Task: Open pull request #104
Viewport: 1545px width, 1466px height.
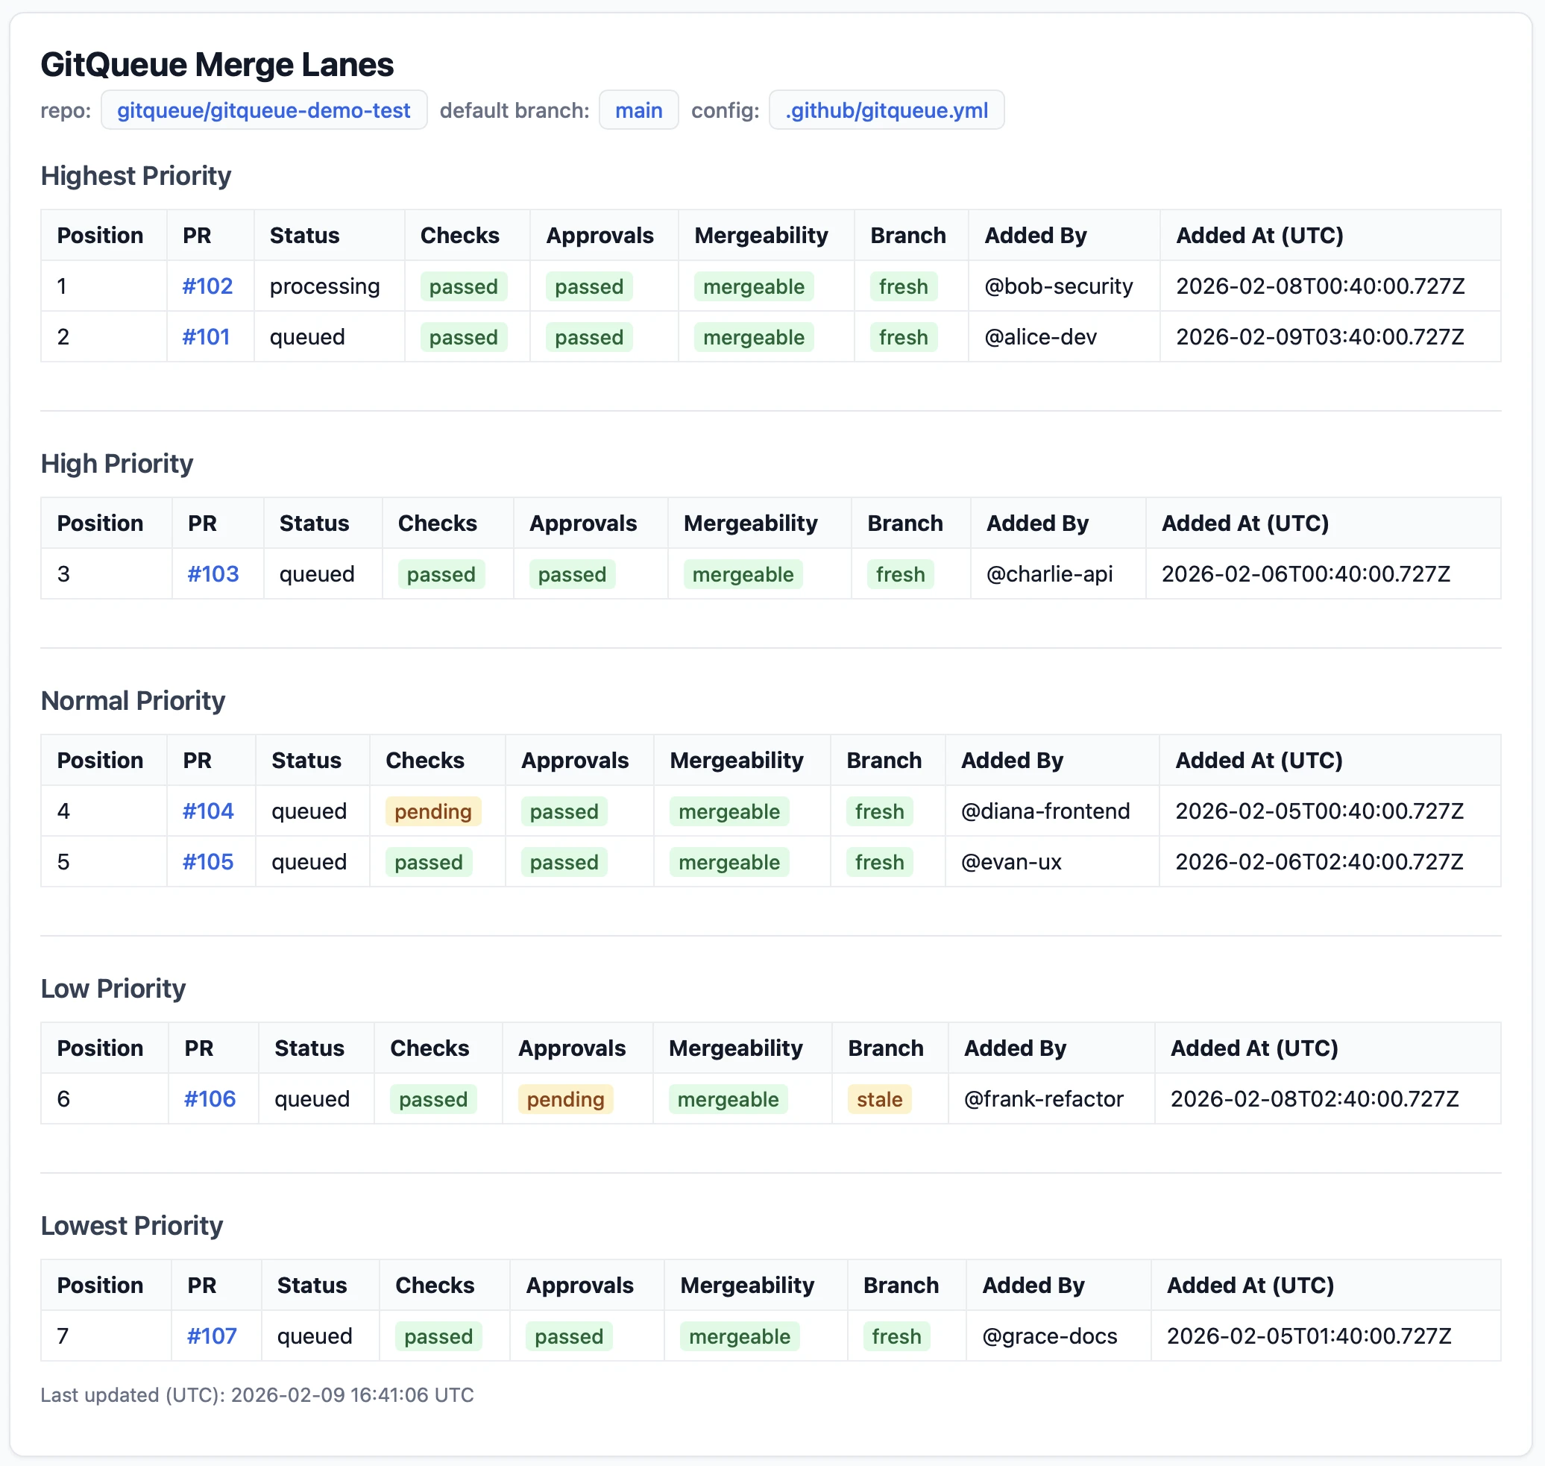Action: coord(208,811)
